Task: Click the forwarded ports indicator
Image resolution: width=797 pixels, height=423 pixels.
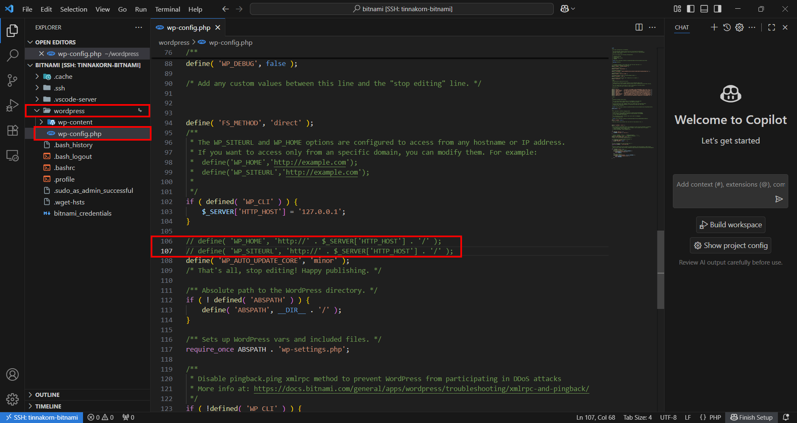Action: 128,418
